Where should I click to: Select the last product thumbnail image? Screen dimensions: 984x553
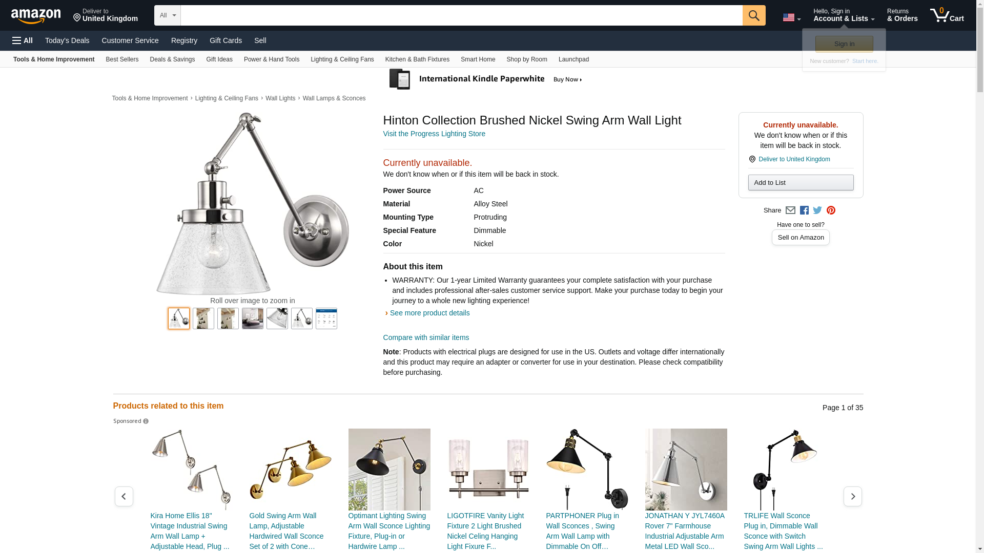[326, 318]
